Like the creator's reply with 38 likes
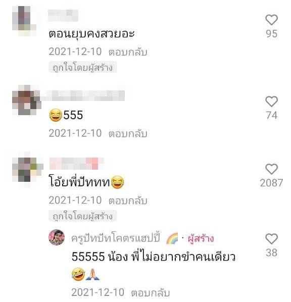This screenshot has width=291, height=302. pyautogui.click(x=271, y=239)
